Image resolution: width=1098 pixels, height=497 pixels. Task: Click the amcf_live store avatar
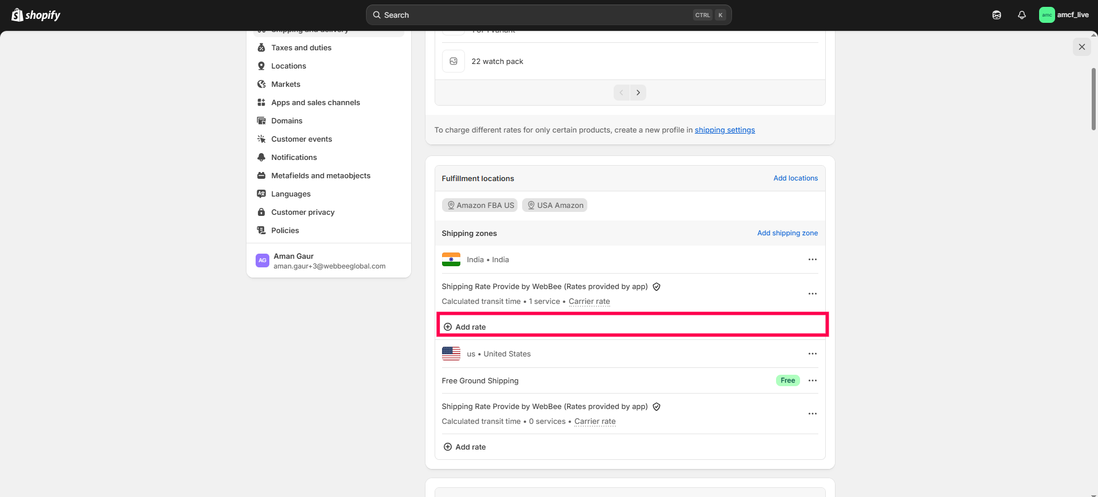click(x=1047, y=15)
